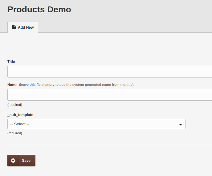Open the '-- Select --' combo box
Image resolution: width=212 pixels, height=176 pixels.
click(96, 124)
